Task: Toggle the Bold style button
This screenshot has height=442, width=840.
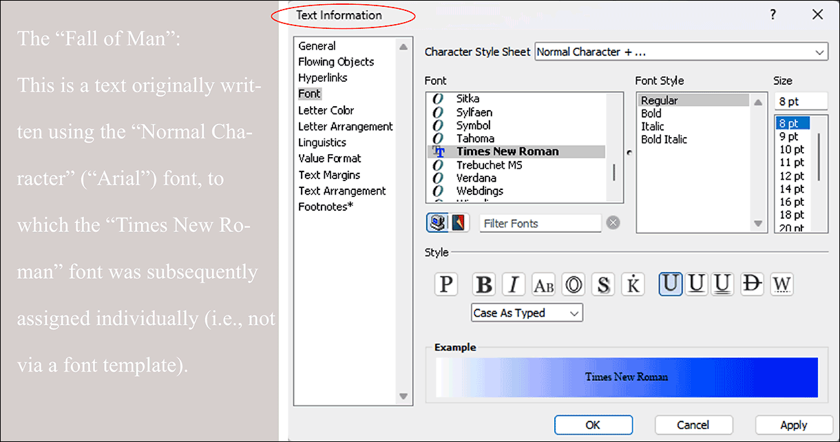Action: (485, 284)
